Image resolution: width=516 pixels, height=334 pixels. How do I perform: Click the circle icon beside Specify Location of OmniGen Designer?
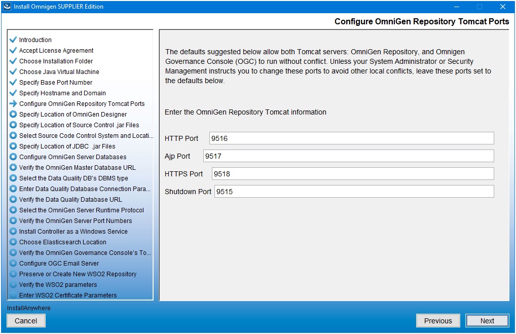13,114
